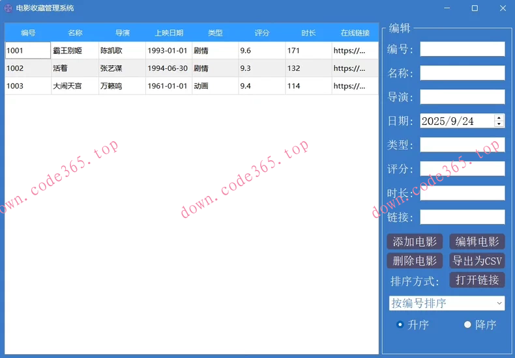This screenshot has height=358, width=515.
Task: Minimize the 电影收藏管理系统 window
Action: point(447,8)
